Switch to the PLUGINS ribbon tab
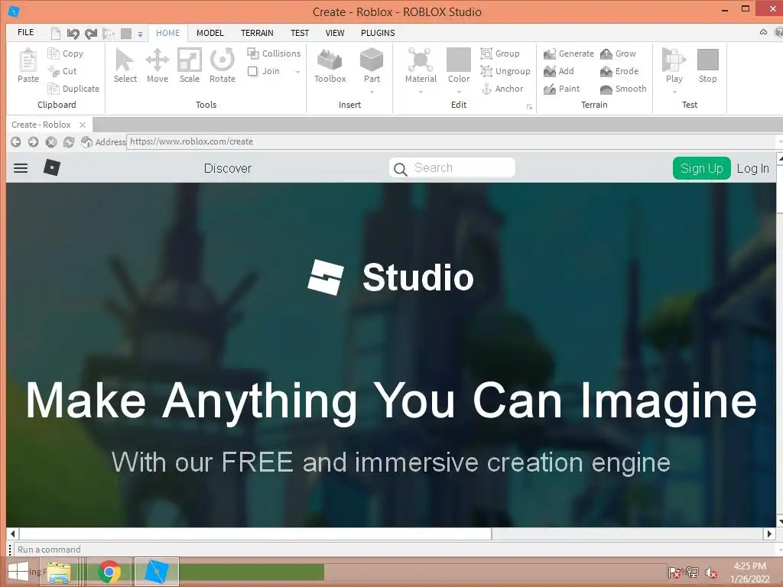 (378, 33)
